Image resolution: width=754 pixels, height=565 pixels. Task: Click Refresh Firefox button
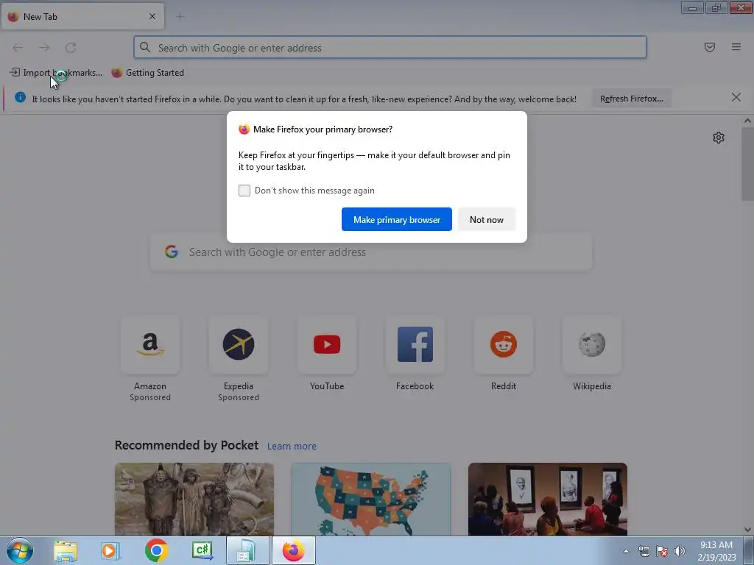click(x=631, y=99)
